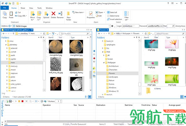Close the left Folders panel

pos(43,37)
